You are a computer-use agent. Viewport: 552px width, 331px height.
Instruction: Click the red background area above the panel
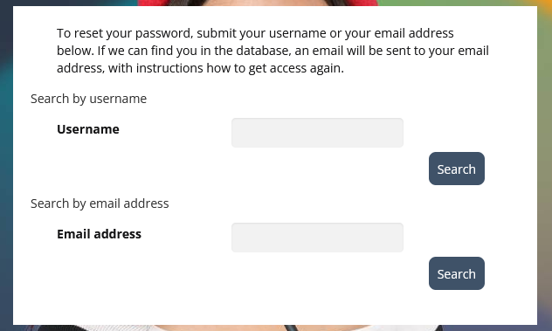tap(257, 3)
